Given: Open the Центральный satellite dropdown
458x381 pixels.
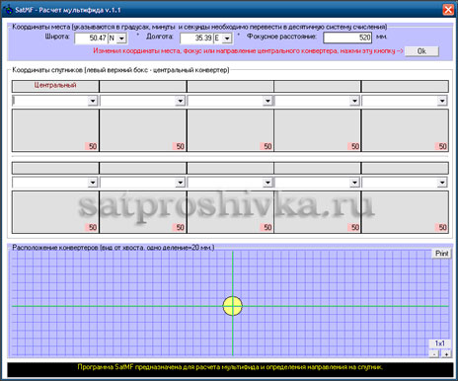Looking at the screenshot, I should (x=93, y=101).
